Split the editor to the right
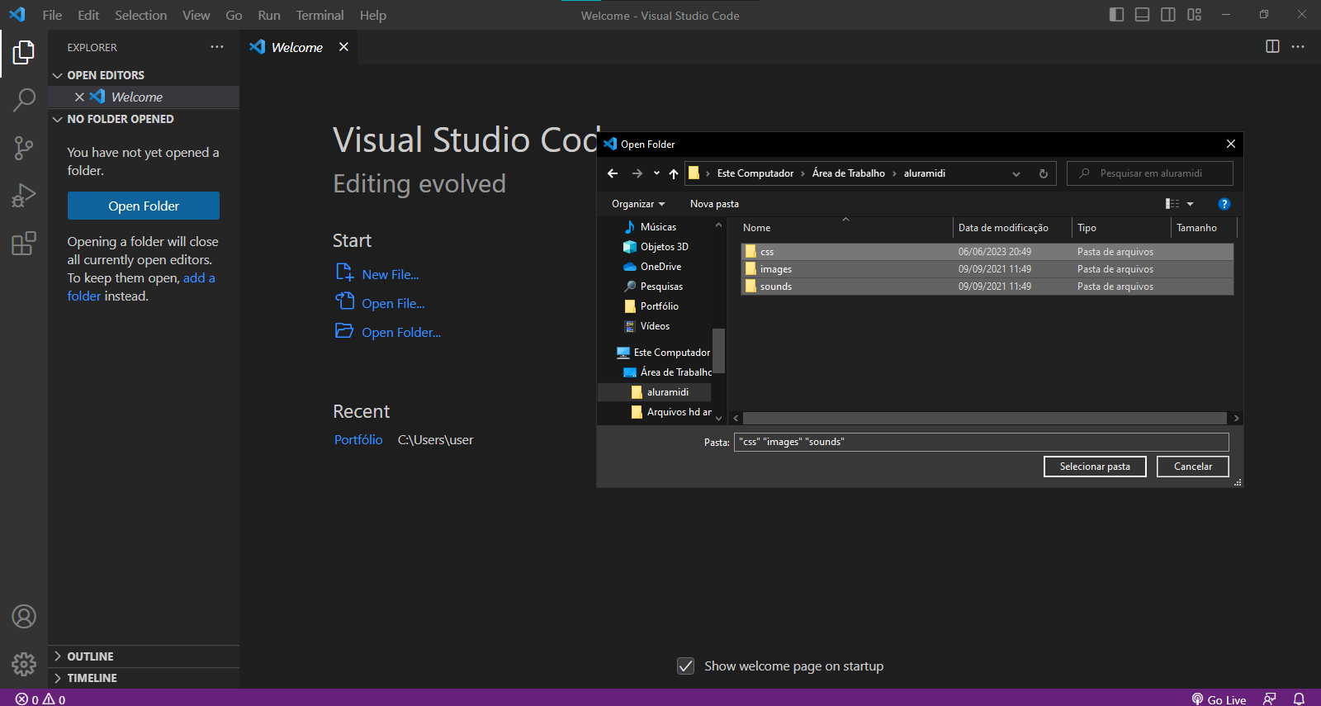The width and height of the screenshot is (1321, 706). [1272, 47]
